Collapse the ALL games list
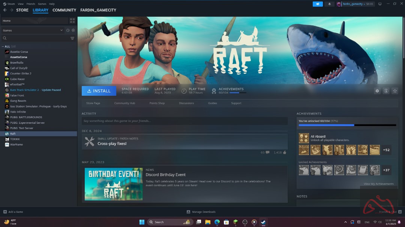405x227 pixels. [3, 46]
